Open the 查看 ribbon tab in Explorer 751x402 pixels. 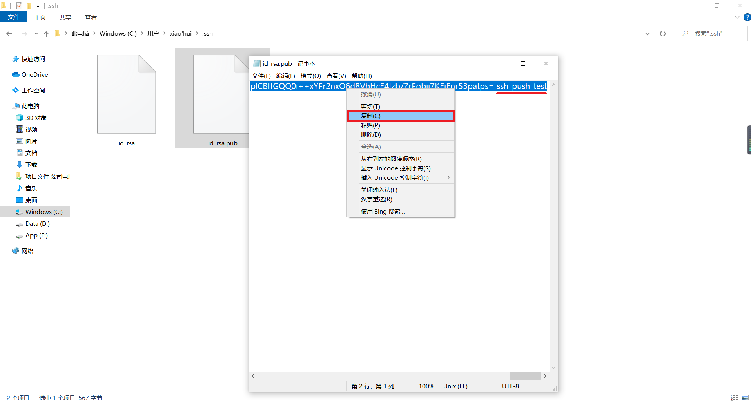[x=91, y=17]
